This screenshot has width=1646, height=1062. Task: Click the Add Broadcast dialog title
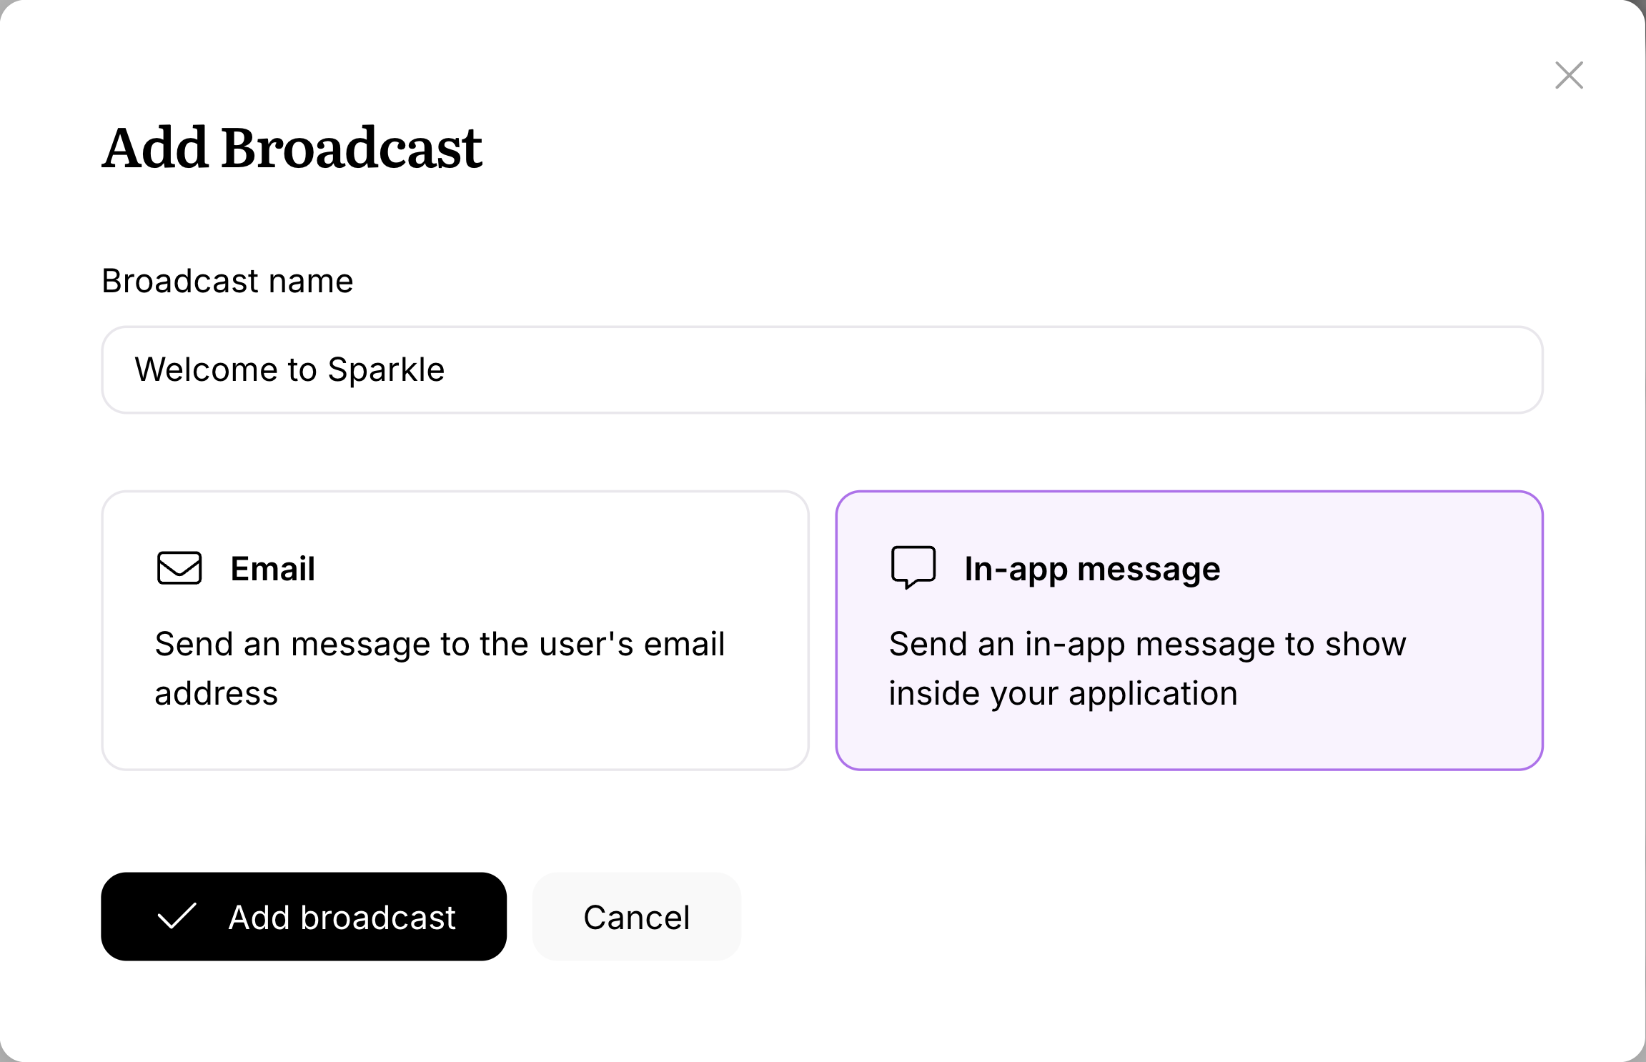[x=292, y=147]
